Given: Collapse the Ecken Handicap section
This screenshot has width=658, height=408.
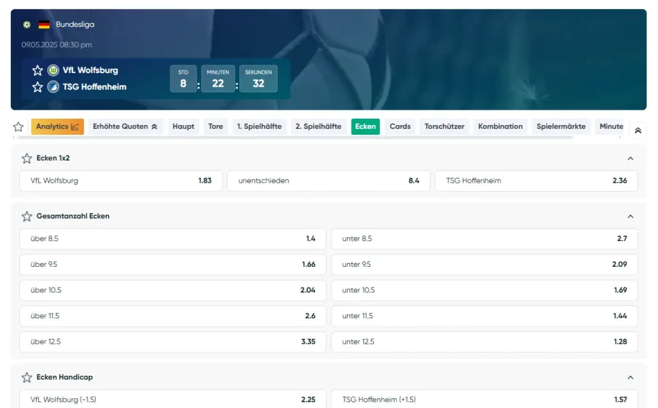Looking at the screenshot, I should point(630,377).
